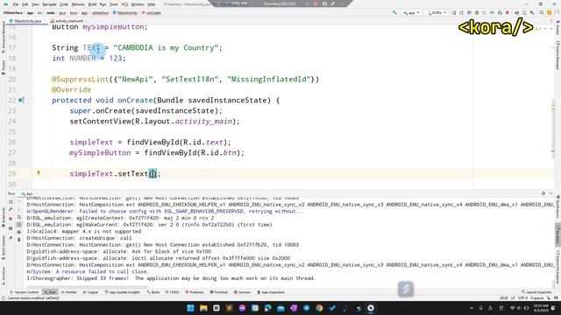The image size is (561, 315).
Task: Click the NUMBER variable on line 18
Action: pyautogui.click(x=82, y=59)
